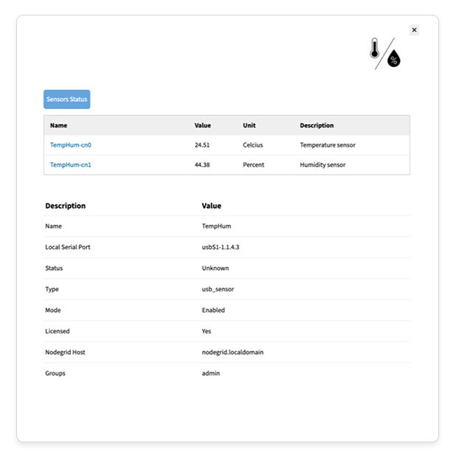Click the admin groups value

pos(211,373)
